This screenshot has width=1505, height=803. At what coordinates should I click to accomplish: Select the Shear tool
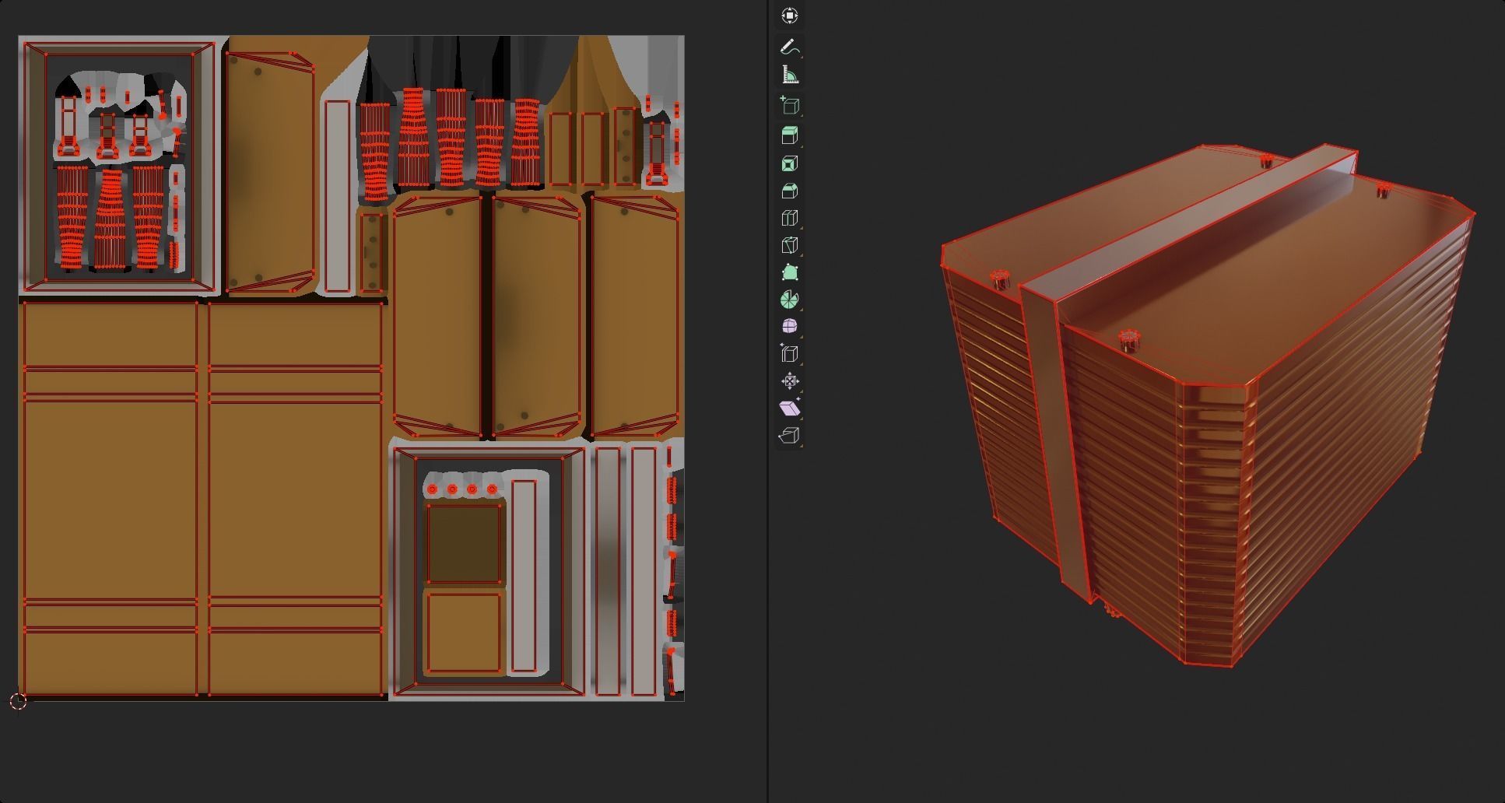[x=789, y=408]
